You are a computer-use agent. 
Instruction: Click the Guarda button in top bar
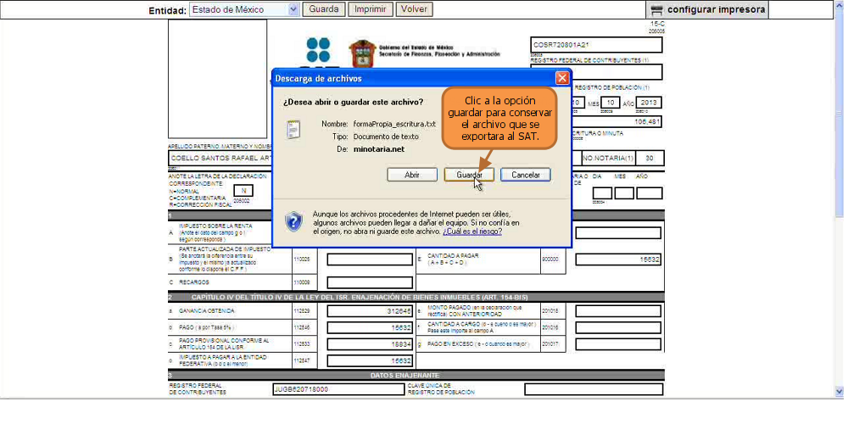click(324, 9)
